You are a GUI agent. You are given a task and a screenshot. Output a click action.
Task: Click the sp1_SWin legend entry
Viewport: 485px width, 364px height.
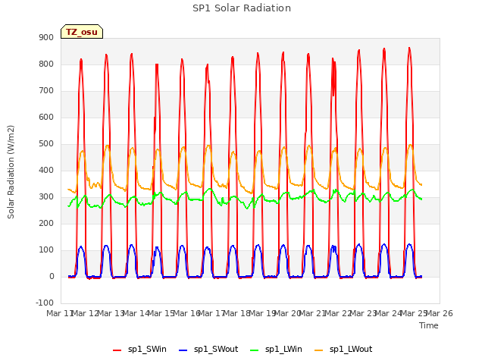[139, 349]
